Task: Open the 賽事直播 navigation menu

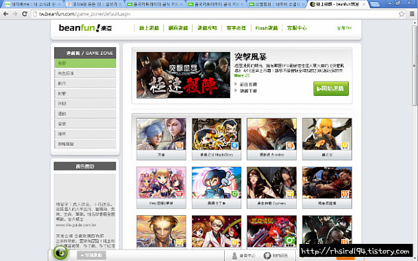Action: click(236, 28)
